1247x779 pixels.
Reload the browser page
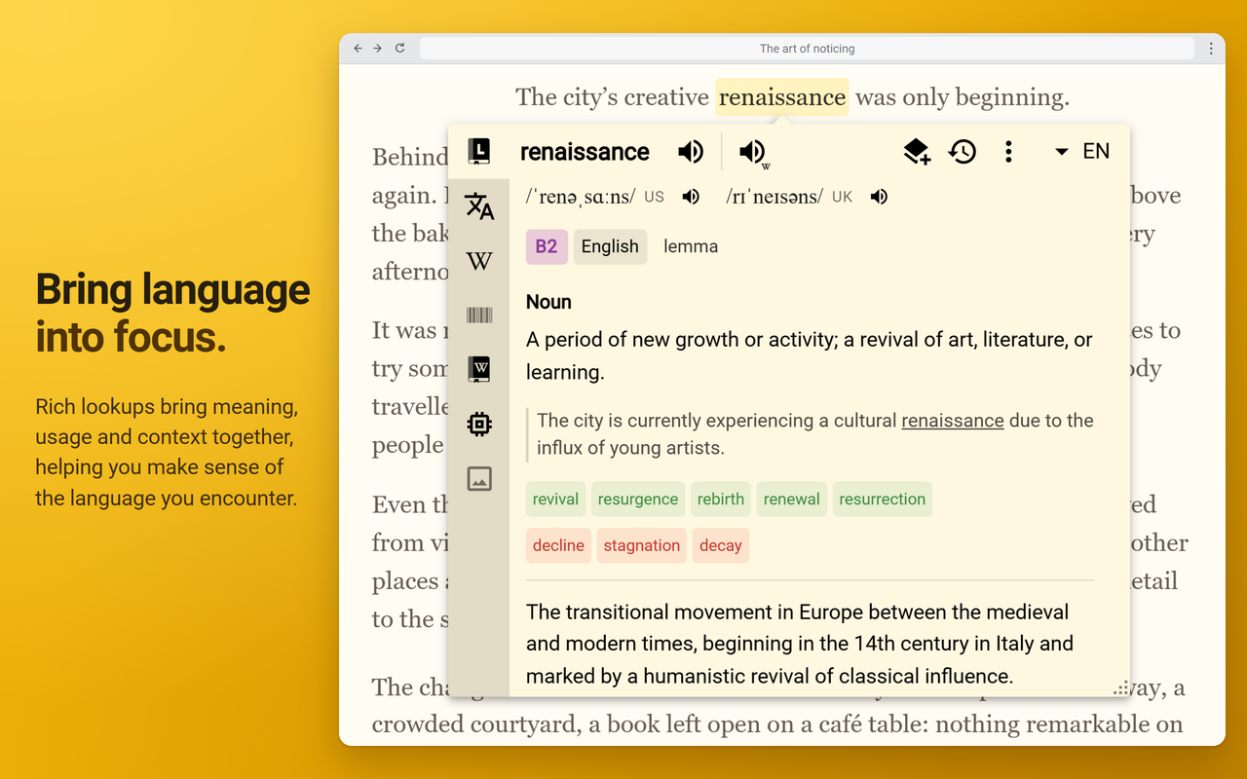pyautogui.click(x=399, y=48)
